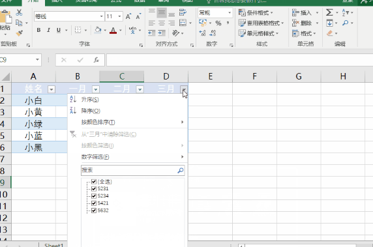The height and width of the screenshot is (247, 373).
Task: Click the Fill down icon
Action: point(329,23)
